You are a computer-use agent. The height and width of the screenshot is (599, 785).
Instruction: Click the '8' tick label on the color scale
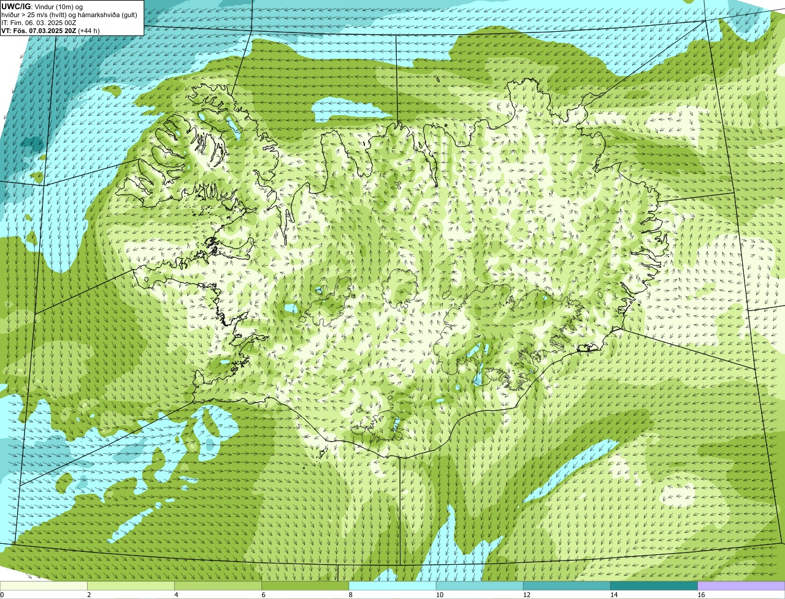click(x=351, y=595)
